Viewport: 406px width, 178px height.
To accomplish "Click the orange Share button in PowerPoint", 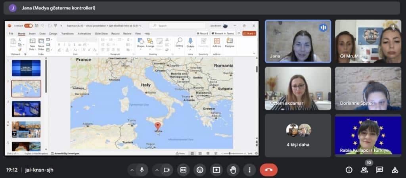I will 249,34.
